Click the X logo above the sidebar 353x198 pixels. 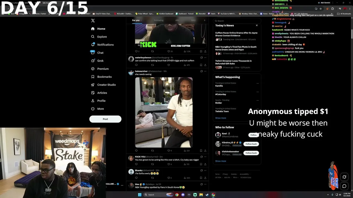pyautogui.click(x=93, y=21)
